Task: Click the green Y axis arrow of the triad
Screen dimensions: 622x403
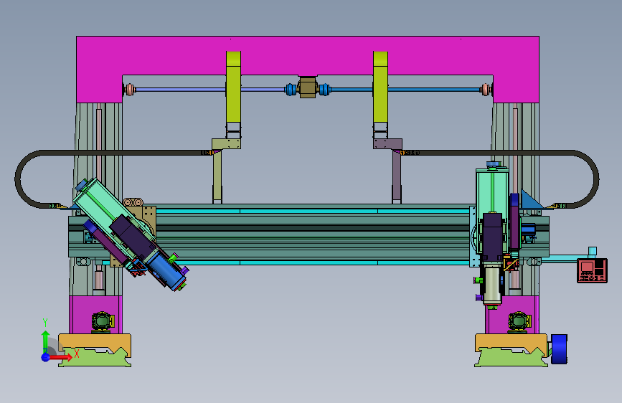Action: [x=45, y=340]
